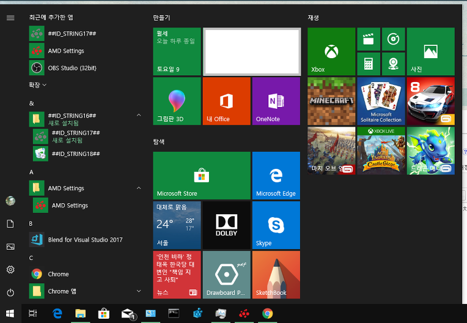Click the Power button icon
This screenshot has width=467, height=323.
(x=10, y=292)
